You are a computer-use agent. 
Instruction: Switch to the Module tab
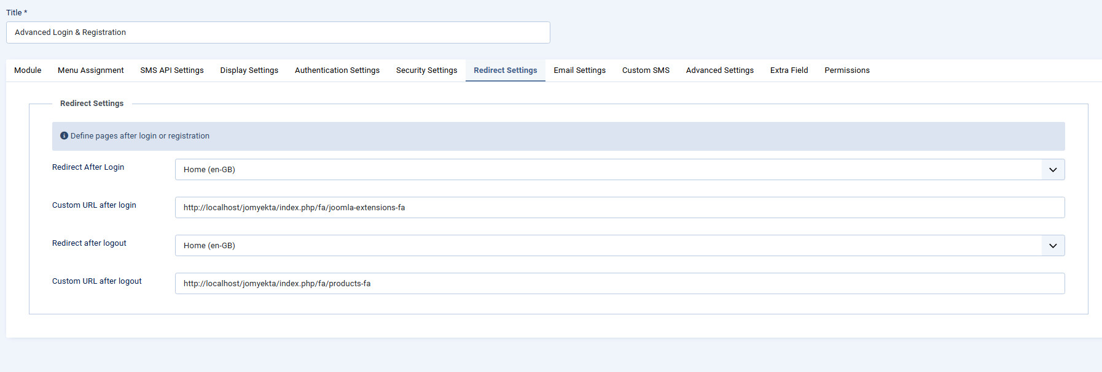point(28,70)
